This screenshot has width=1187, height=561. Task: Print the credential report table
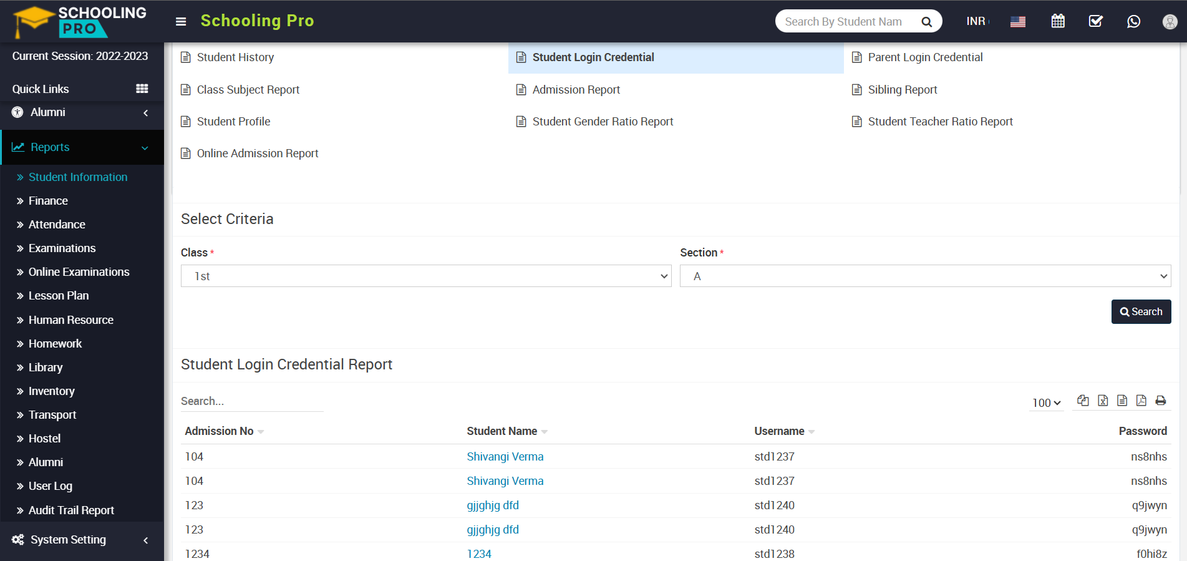point(1161,401)
